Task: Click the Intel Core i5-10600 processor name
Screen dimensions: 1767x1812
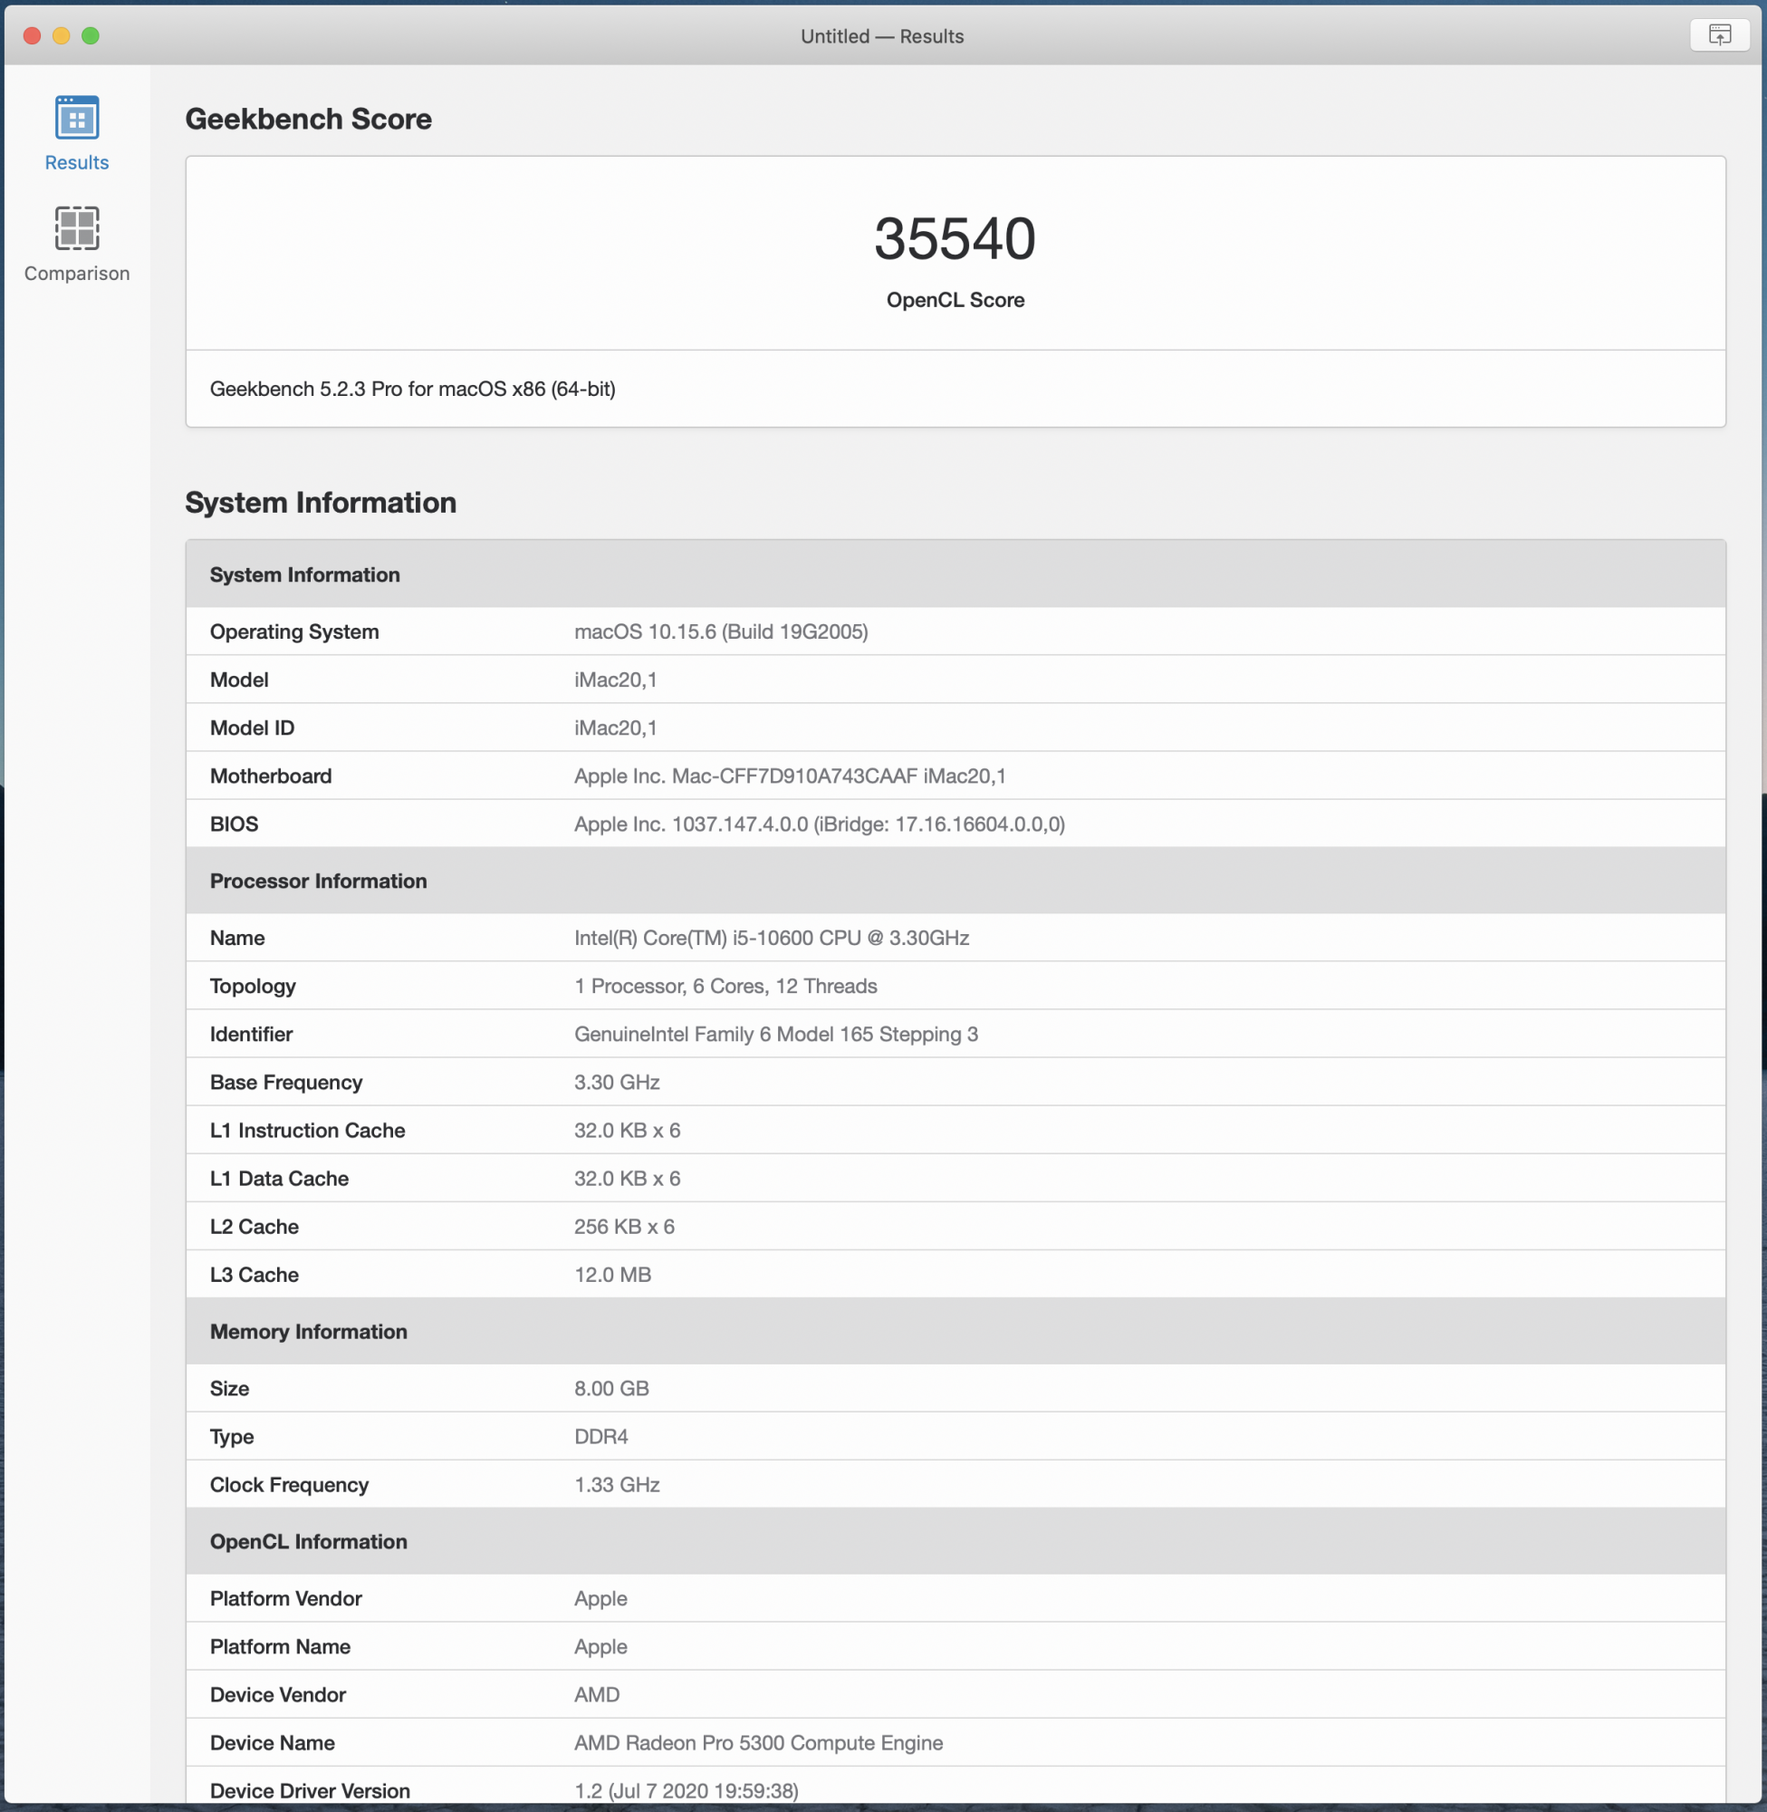Action: [x=772, y=938]
